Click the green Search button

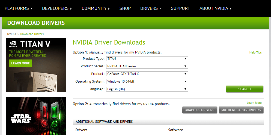tap(244, 89)
